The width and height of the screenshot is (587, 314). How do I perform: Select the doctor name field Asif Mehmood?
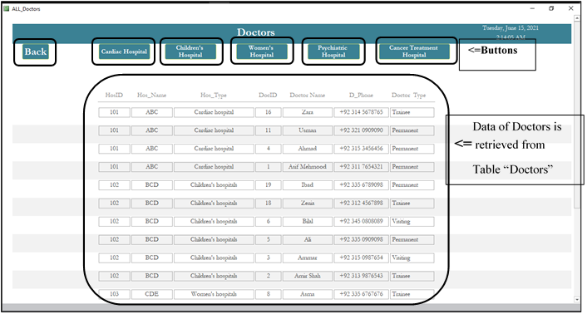click(308, 167)
